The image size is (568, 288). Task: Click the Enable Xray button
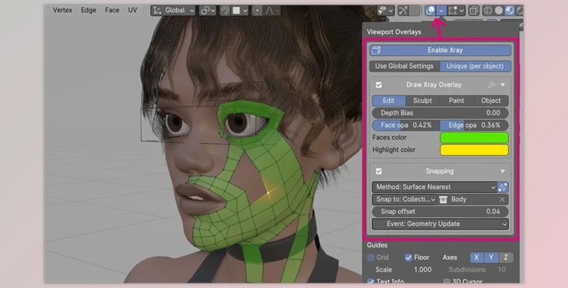click(440, 50)
